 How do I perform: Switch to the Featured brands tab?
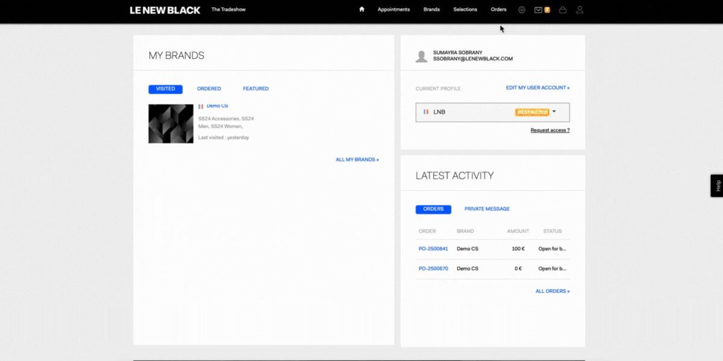(x=256, y=89)
